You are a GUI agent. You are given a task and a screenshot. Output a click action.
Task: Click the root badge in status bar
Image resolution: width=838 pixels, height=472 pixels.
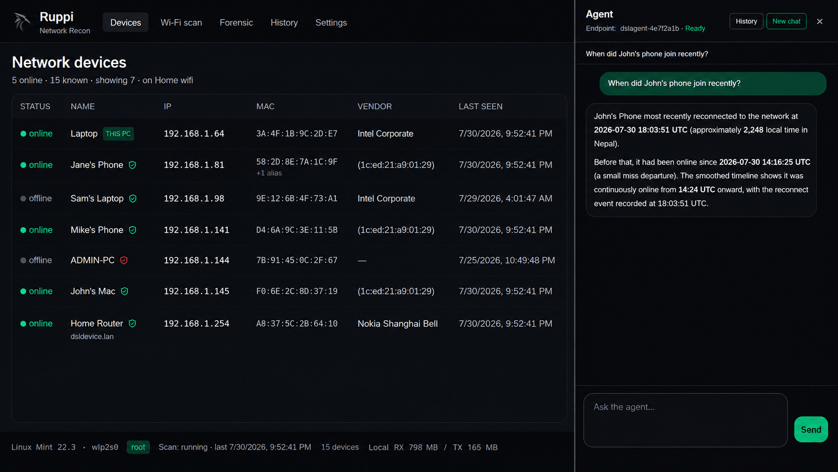click(138, 447)
